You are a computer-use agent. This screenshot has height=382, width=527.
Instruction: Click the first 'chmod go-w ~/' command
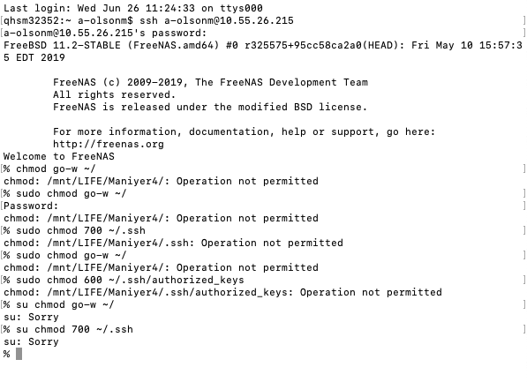coord(56,169)
